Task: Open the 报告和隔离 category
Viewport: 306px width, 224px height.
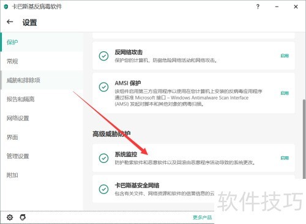Action: [42, 99]
